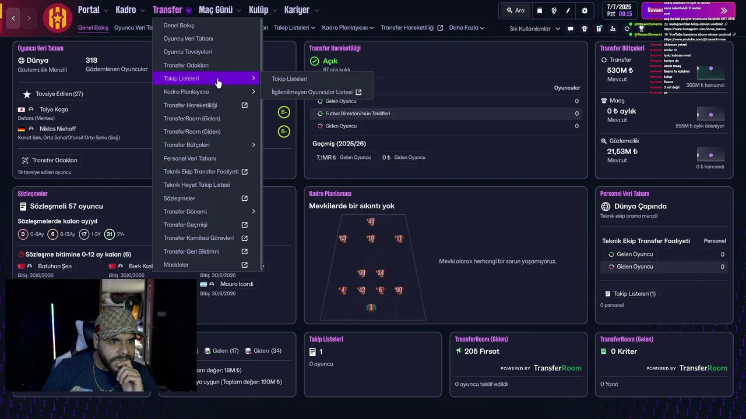Viewport: 746px width, 419px height.
Task: Open the trophy shortcut icon
Action: (x=641, y=29)
